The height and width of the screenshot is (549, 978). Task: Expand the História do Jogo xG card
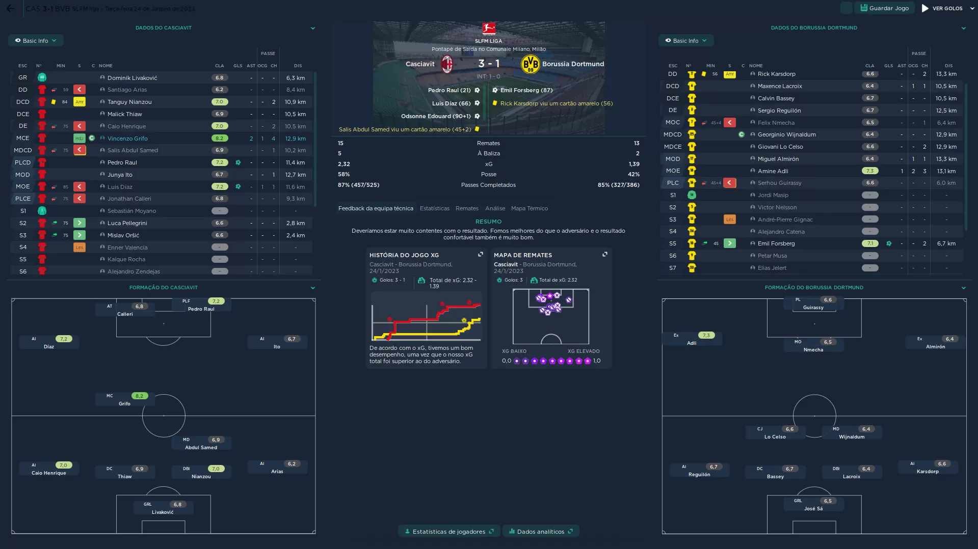point(480,254)
